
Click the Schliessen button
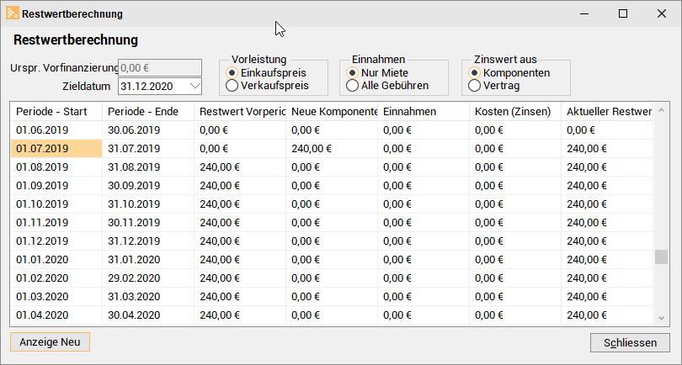click(x=630, y=342)
